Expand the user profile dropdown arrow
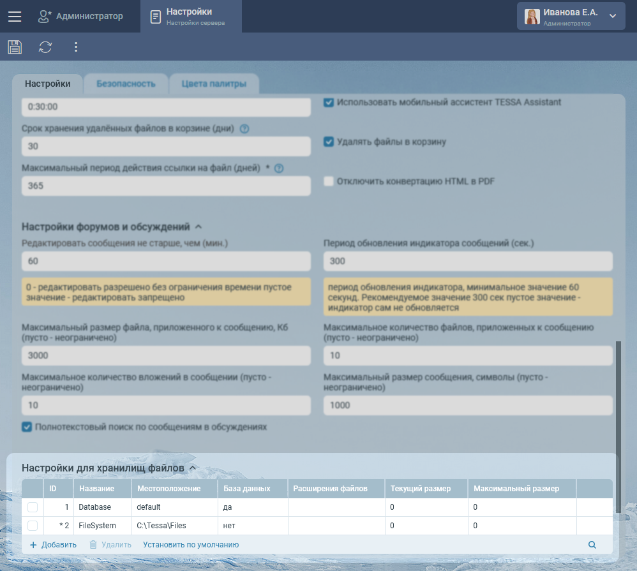 coord(613,17)
